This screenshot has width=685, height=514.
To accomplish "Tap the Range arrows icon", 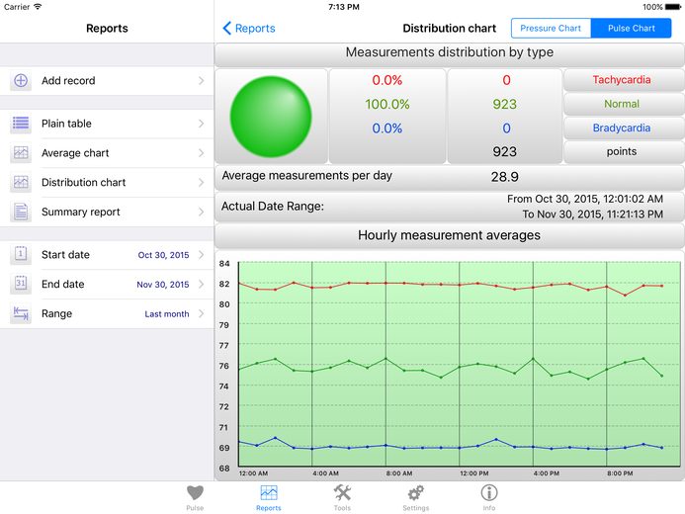I will point(21,313).
